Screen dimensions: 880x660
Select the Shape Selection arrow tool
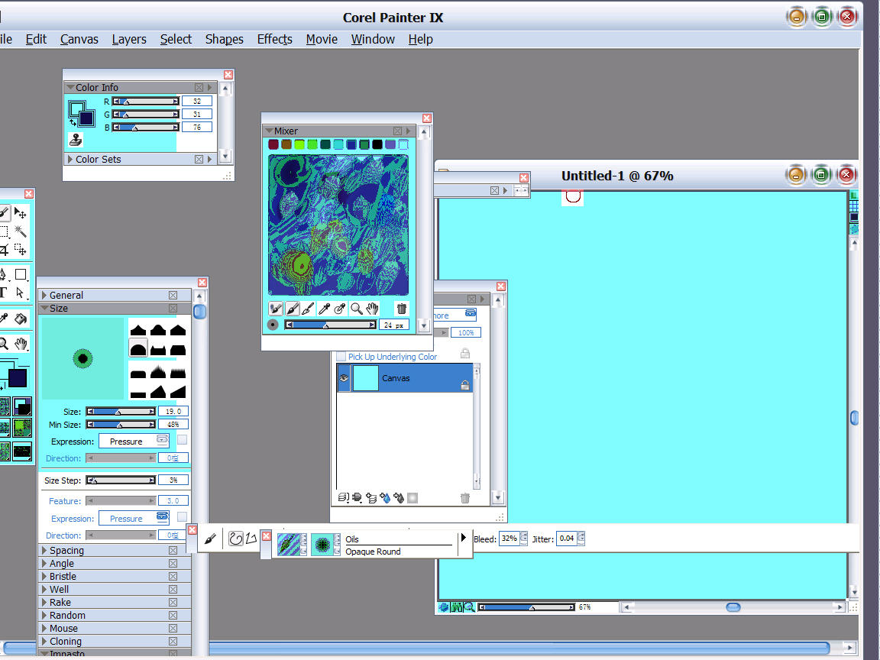[x=20, y=293]
